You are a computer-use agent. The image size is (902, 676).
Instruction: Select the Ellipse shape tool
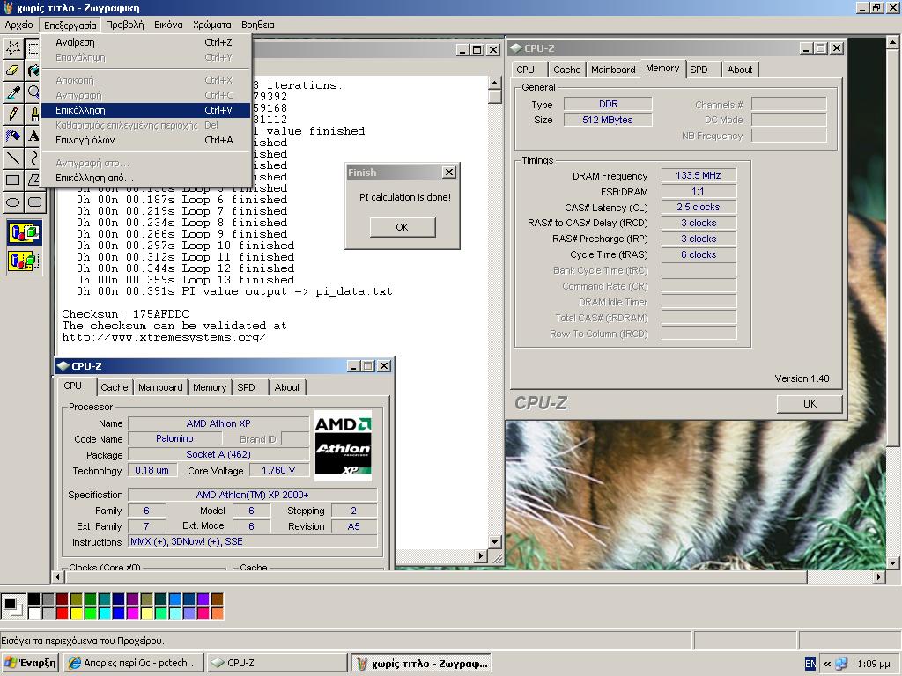[x=12, y=202]
